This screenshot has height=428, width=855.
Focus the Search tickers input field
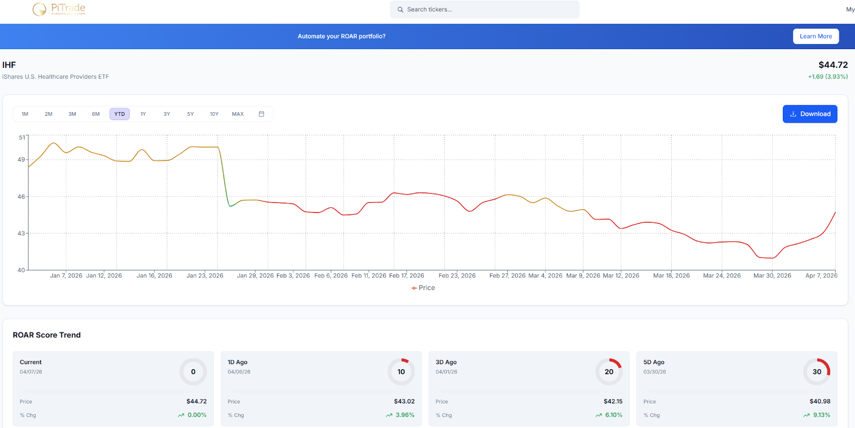click(x=489, y=10)
